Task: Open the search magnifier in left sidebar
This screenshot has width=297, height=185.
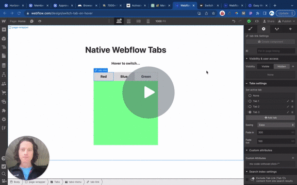Action: tap(4, 174)
